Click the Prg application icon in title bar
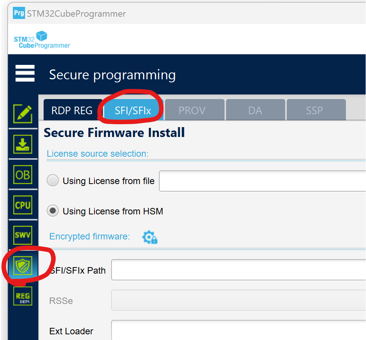The height and width of the screenshot is (340, 366). coord(19,13)
